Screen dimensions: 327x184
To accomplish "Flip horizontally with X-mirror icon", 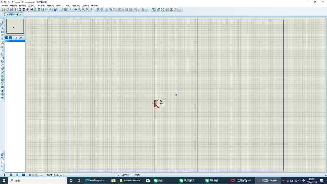I will click(x=2, y=166).
